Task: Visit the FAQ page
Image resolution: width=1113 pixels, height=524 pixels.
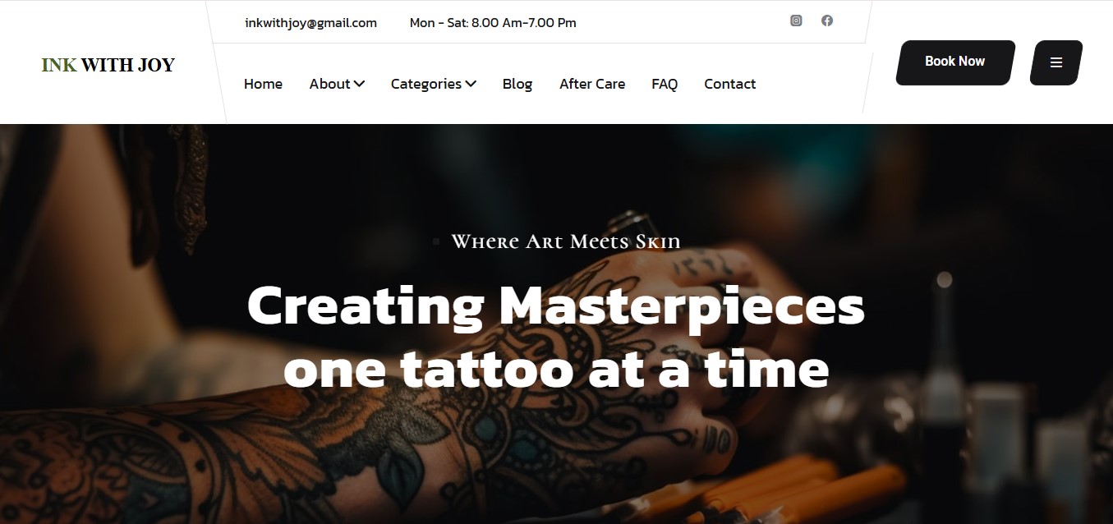Action: (665, 84)
